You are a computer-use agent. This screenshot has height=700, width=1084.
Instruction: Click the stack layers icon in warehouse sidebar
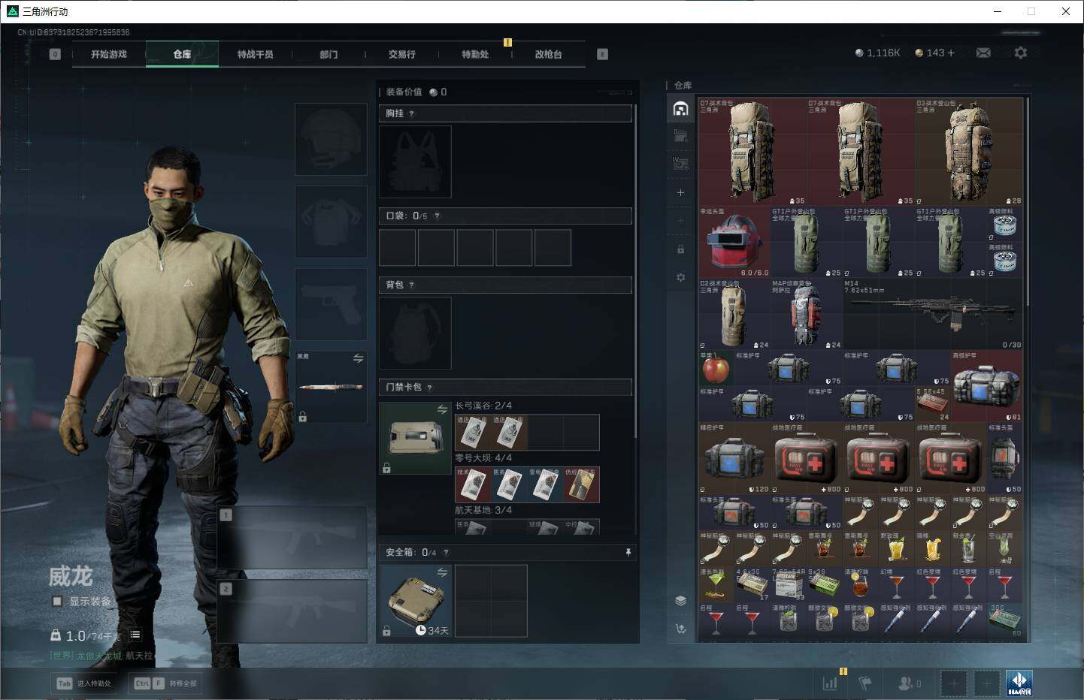[x=680, y=600]
